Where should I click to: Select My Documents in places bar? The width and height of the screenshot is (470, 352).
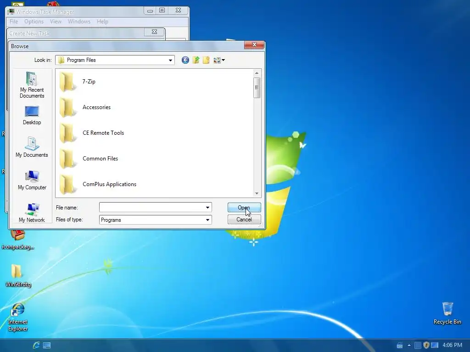pos(32,147)
